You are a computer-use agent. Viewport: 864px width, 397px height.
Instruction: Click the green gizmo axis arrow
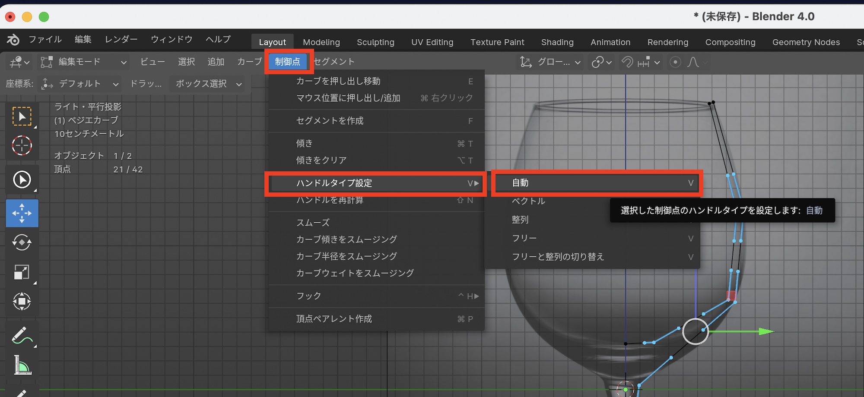pos(766,331)
